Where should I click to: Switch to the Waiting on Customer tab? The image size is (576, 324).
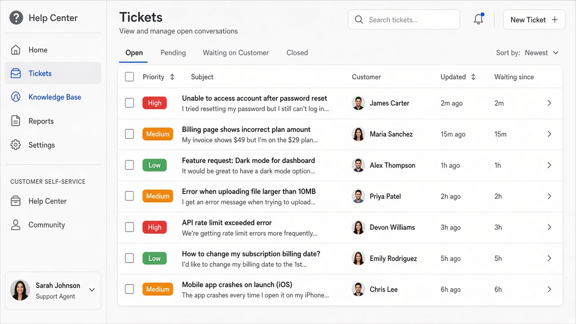click(x=236, y=53)
